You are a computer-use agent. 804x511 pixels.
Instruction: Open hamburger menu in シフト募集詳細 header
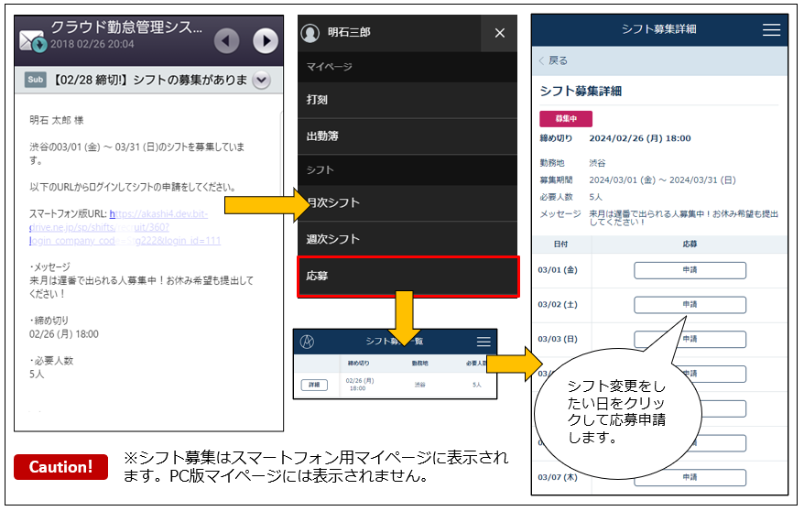coord(771,29)
